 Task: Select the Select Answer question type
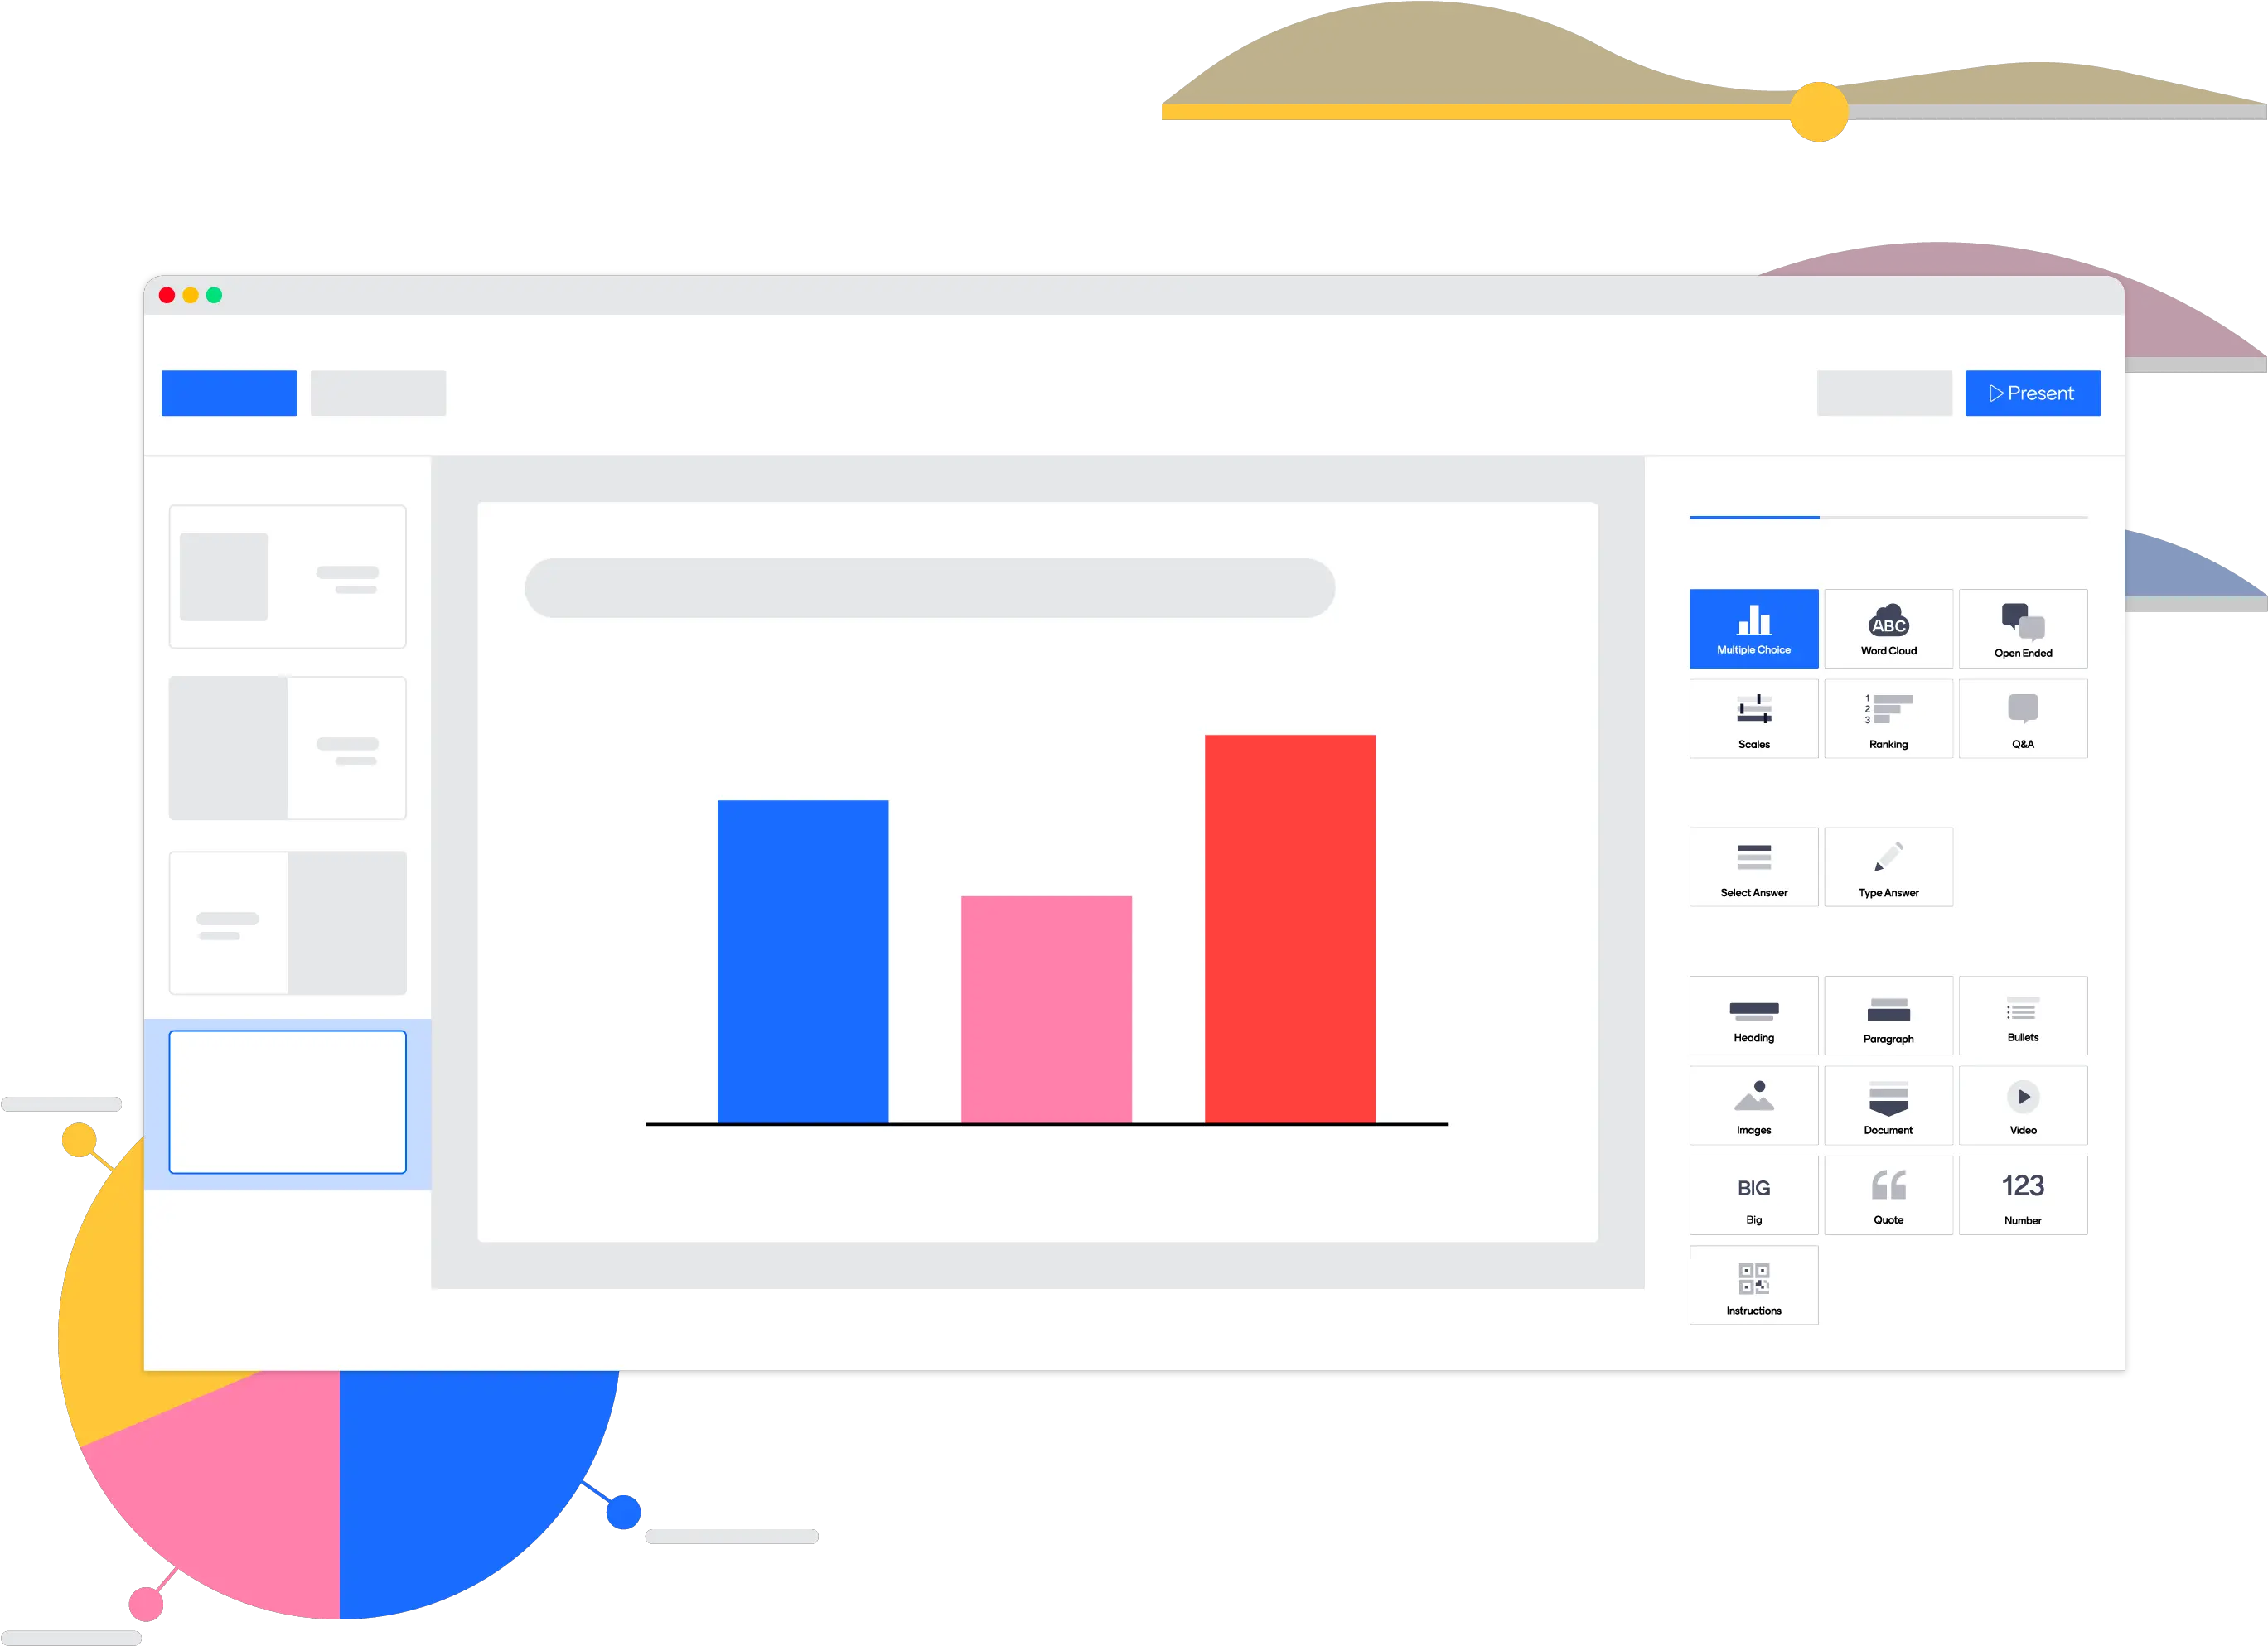[x=1756, y=868]
